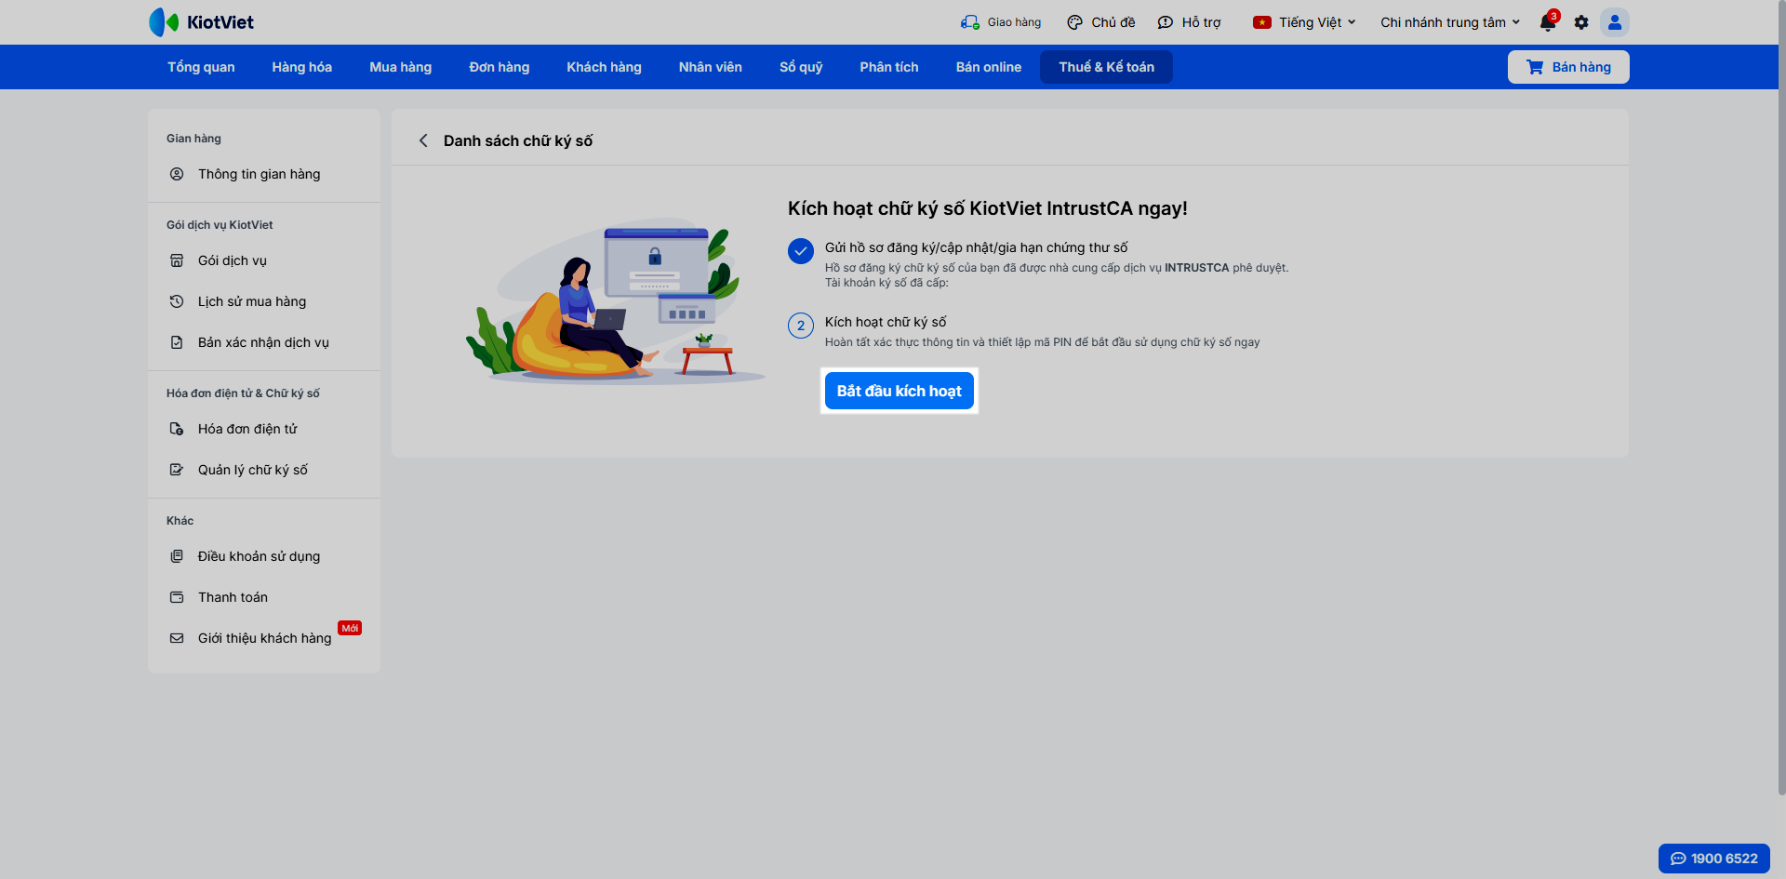Click the Bắt đầu kích hoạt button
Screen dimensions: 1786x879
(900, 391)
